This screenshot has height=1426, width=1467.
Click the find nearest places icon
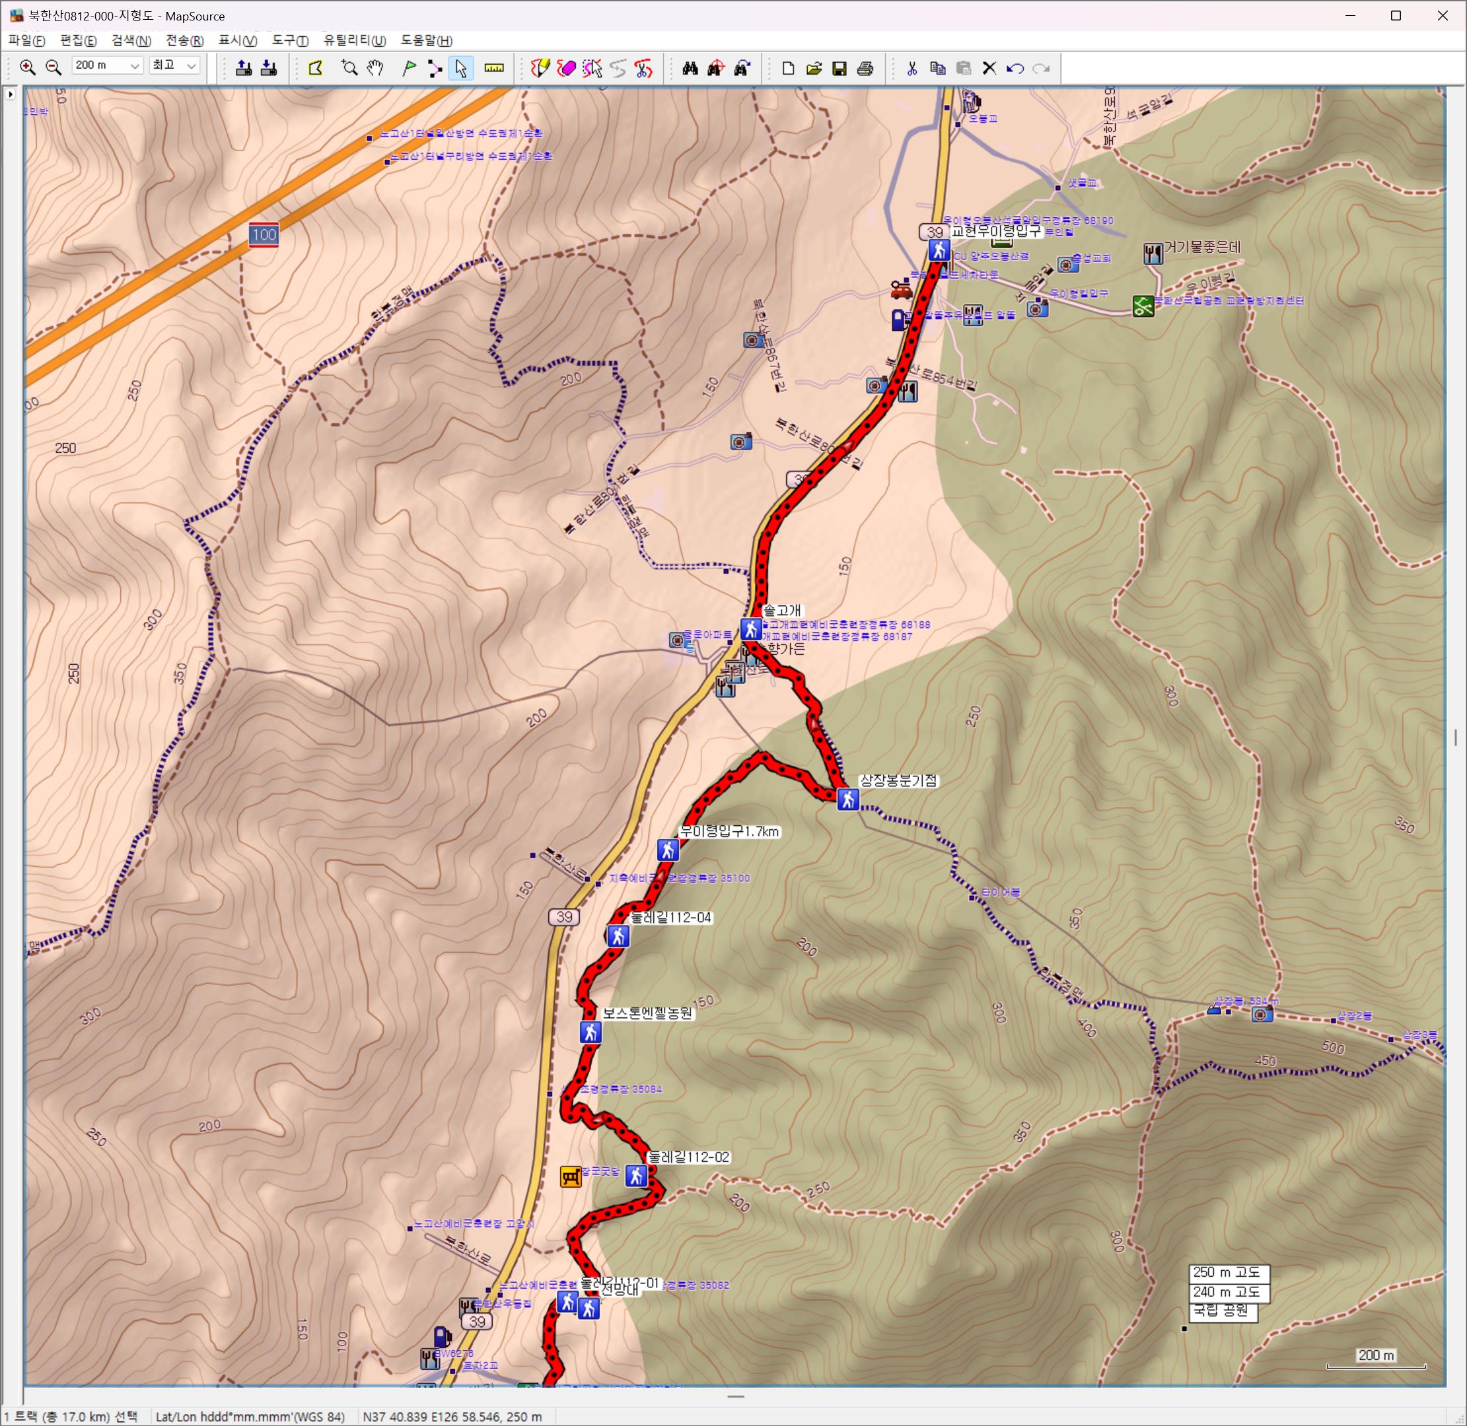(715, 68)
